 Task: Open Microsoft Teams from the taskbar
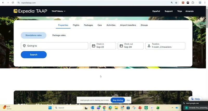click(99, 108)
